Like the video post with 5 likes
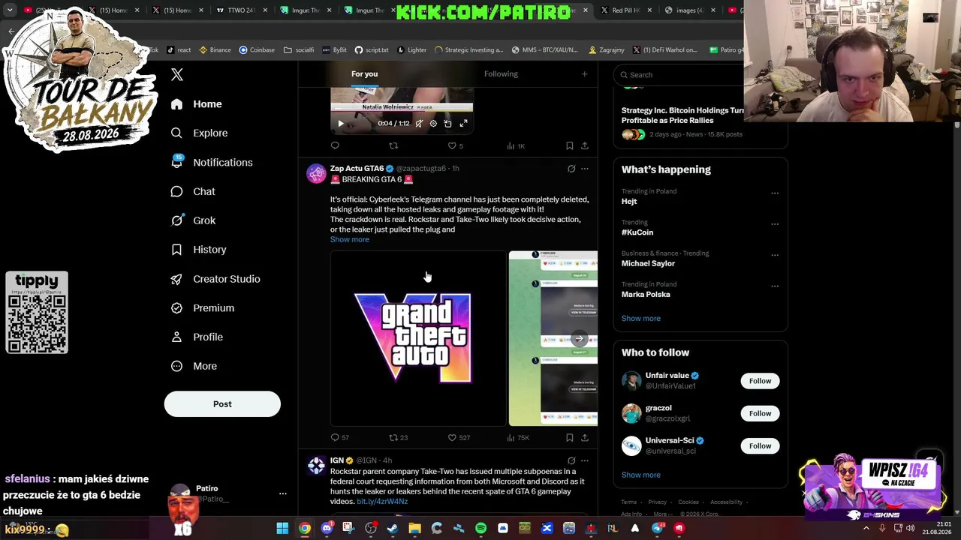Viewport: 961px width, 540px height. point(455,145)
